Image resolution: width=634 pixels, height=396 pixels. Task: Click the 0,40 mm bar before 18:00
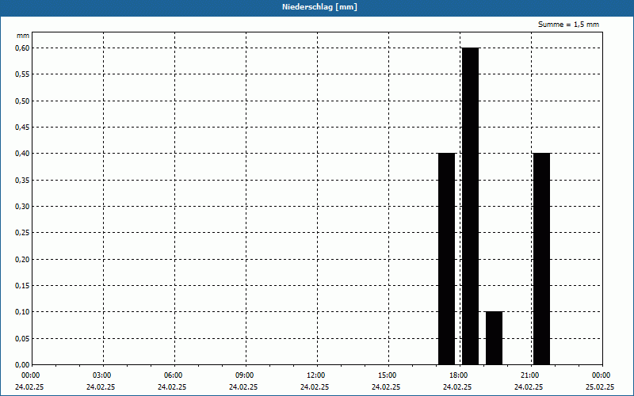coord(447,259)
